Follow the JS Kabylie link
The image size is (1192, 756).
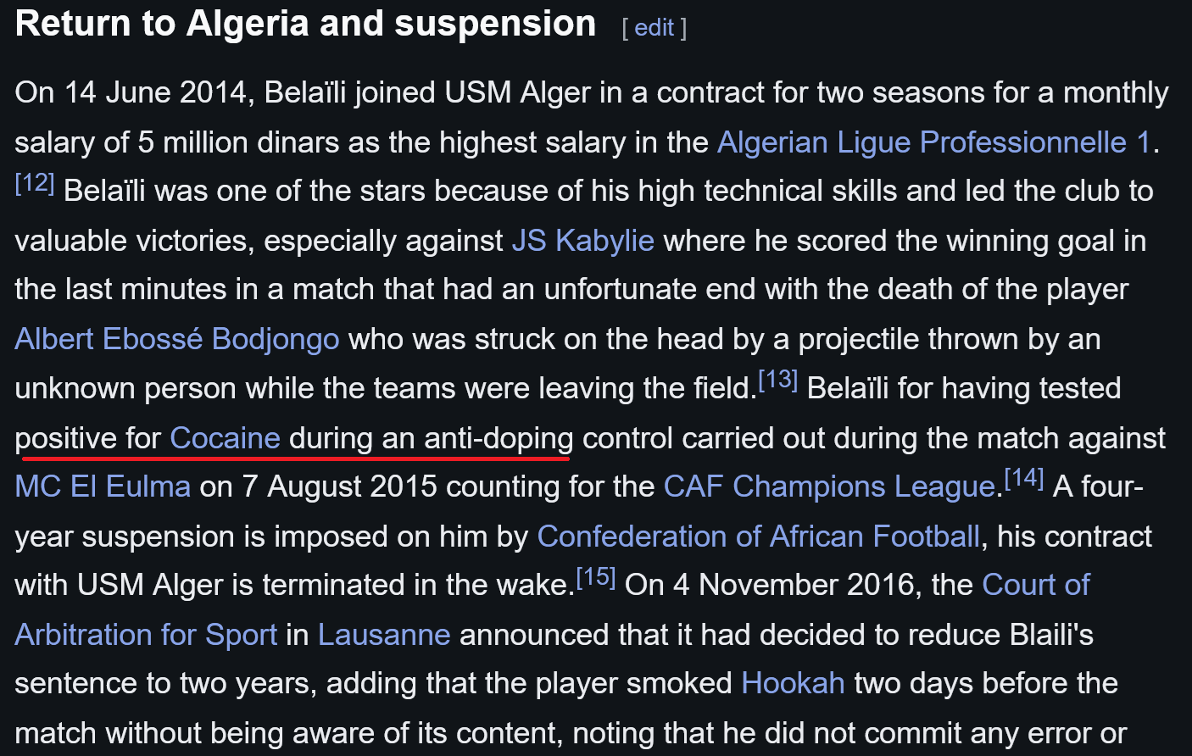(583, 241)
